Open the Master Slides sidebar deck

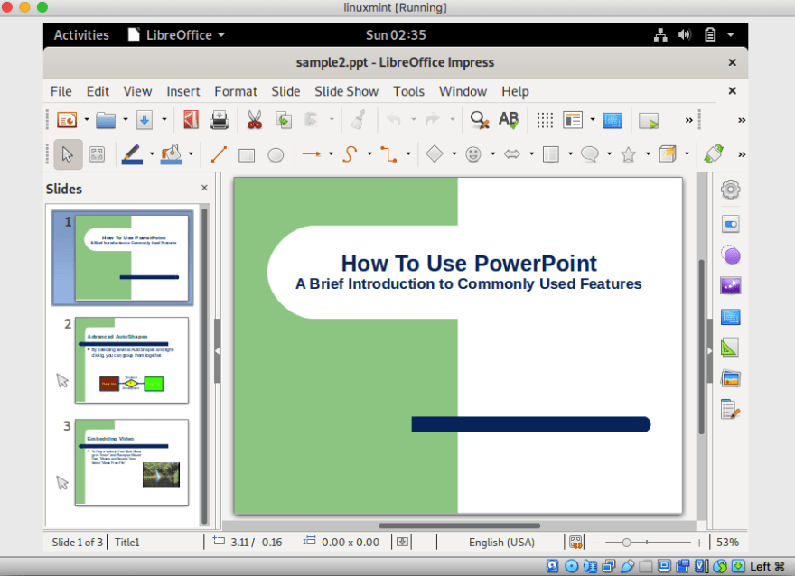pos(731,317)
